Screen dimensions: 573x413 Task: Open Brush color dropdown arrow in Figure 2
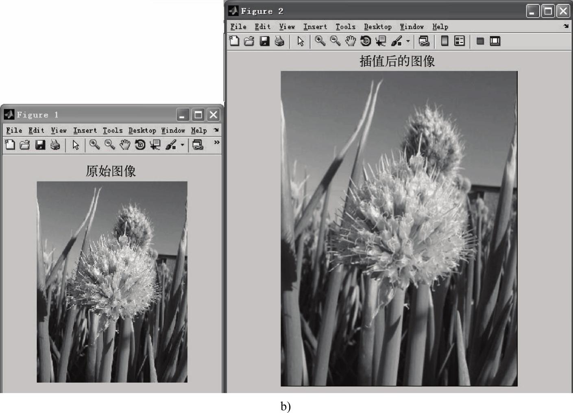(408, 41)
